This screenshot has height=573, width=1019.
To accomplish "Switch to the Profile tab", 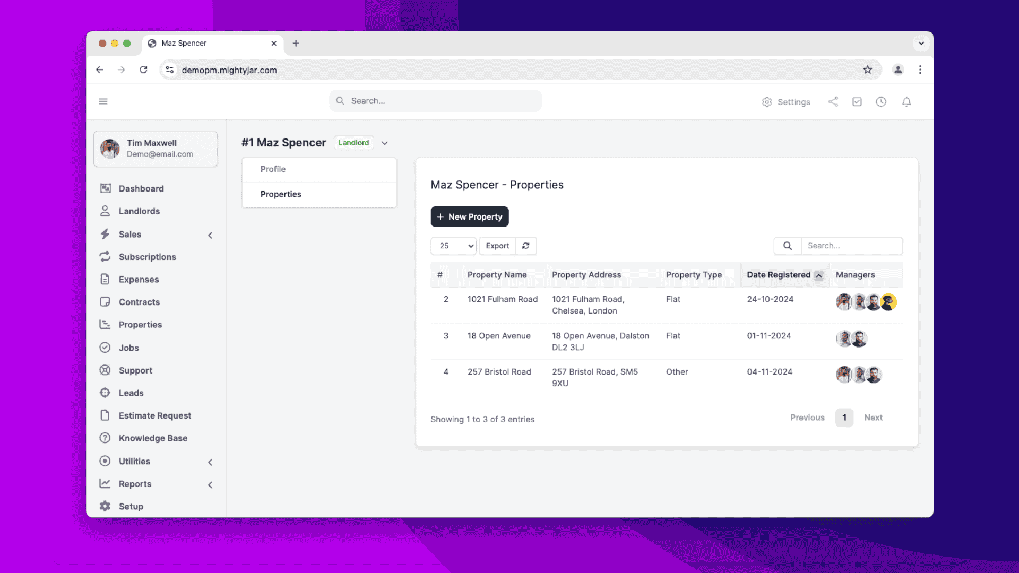I will point(319,169).
